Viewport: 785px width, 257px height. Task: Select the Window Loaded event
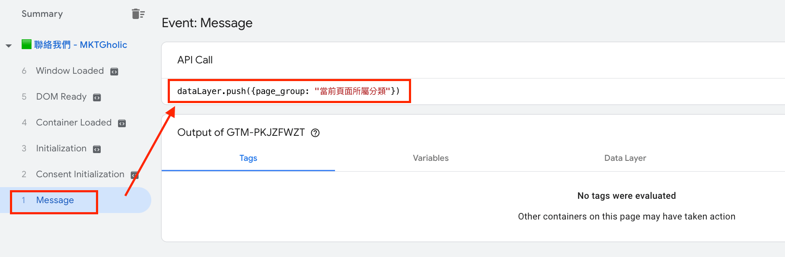[70, 71]
